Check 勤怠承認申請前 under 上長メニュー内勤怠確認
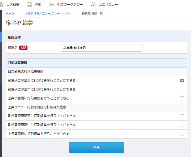 pos(182,116)
